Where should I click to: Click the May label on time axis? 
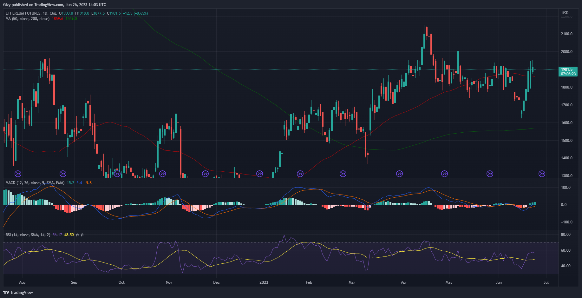pyautogui.click(x=449, y=282)
